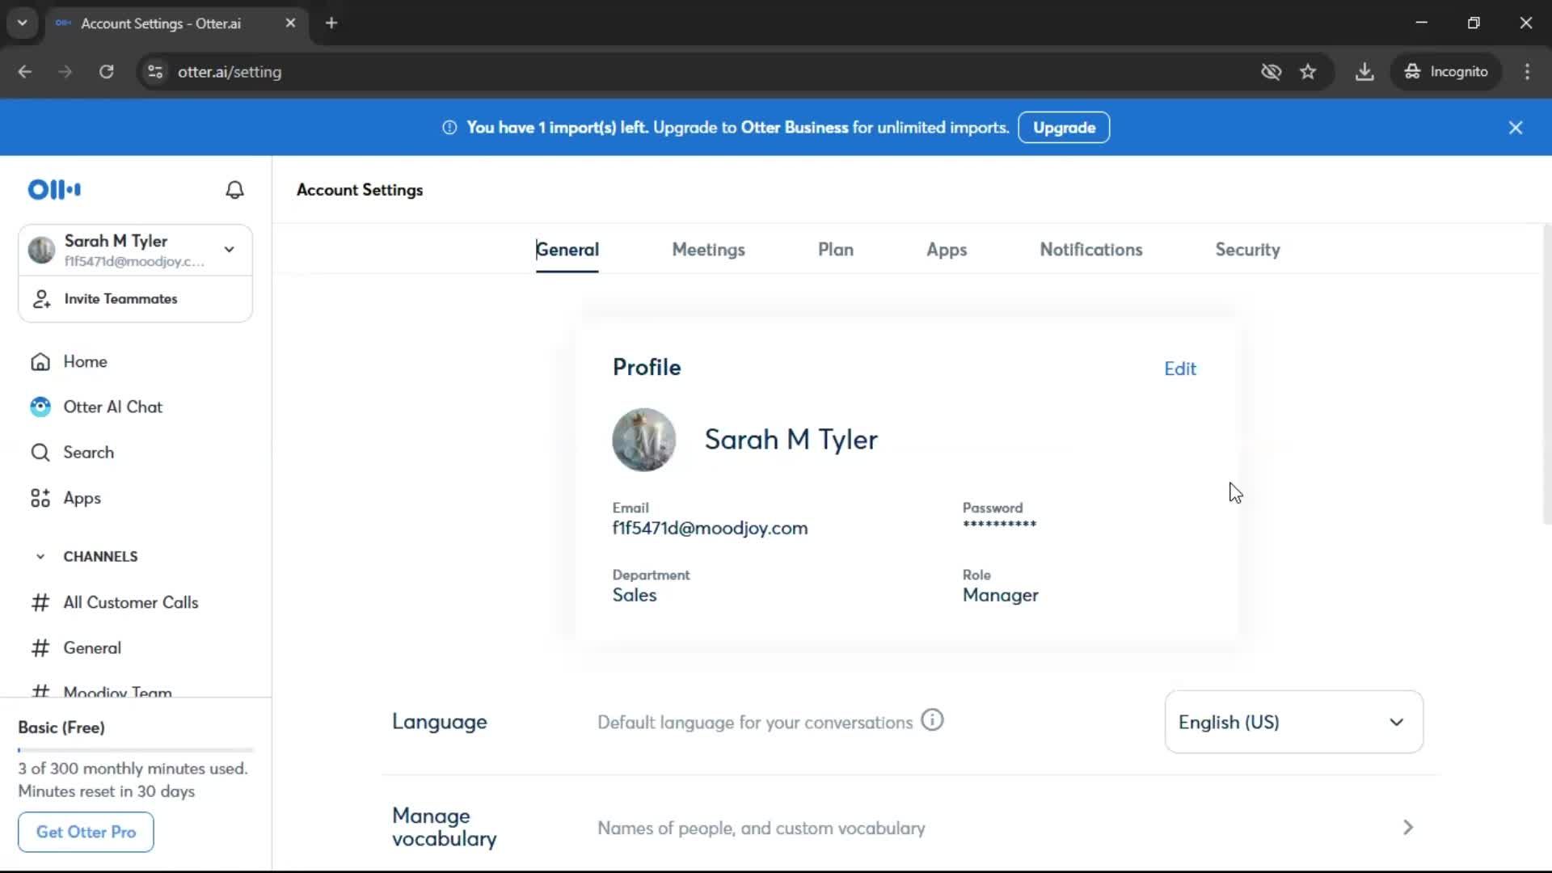Open the notifications bell icon
This screenshot has height=873, width=1552.
pos(234,190)
